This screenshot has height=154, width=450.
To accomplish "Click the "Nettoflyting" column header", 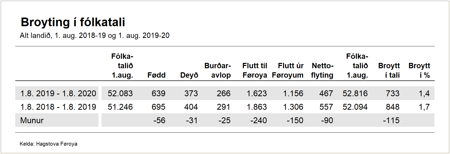I will coord(322,70).
